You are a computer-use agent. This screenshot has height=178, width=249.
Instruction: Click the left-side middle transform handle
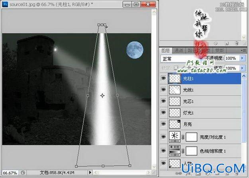pyautogui.click(x=88, y=96)
